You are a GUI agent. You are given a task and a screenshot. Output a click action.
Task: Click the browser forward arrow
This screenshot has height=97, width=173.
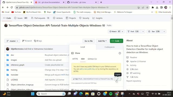click(7, 7)
